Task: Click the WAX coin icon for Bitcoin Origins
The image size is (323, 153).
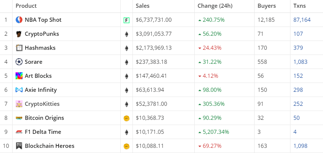Action: [127, 118]
